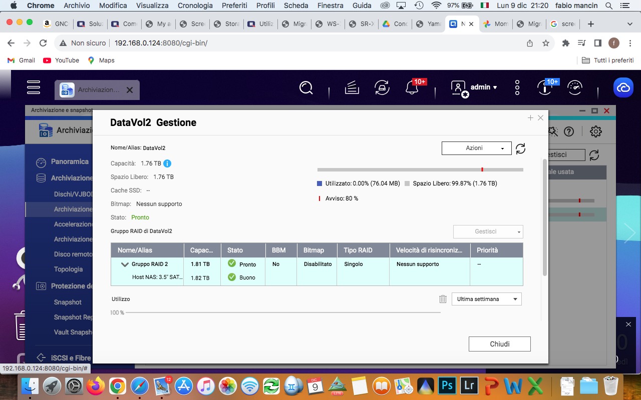This screenshot has width=641, height=400.
Task: Click refresh icon next to Azioni
Action: click(x=520, y=148)
